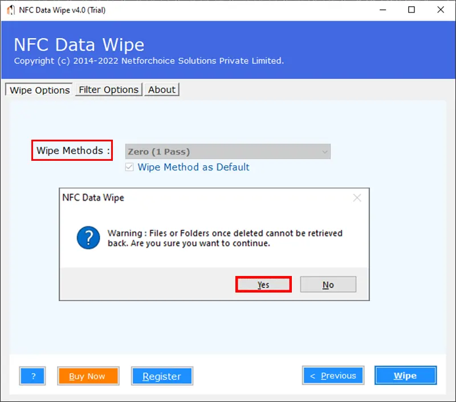Click the orange Buy Now button
456x402 pixels.
(88, 376)
